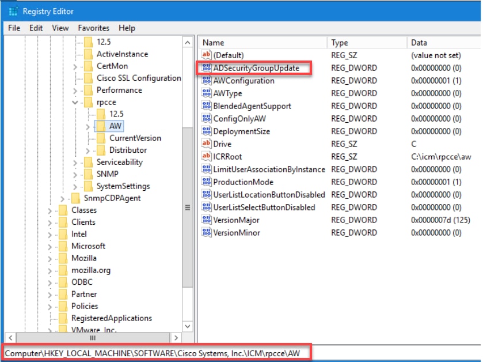Image resolution: width=483 pixels, height=362 pixels.
Task: Click the data value C:\icm\rpcce\aw
Action: 441,157
